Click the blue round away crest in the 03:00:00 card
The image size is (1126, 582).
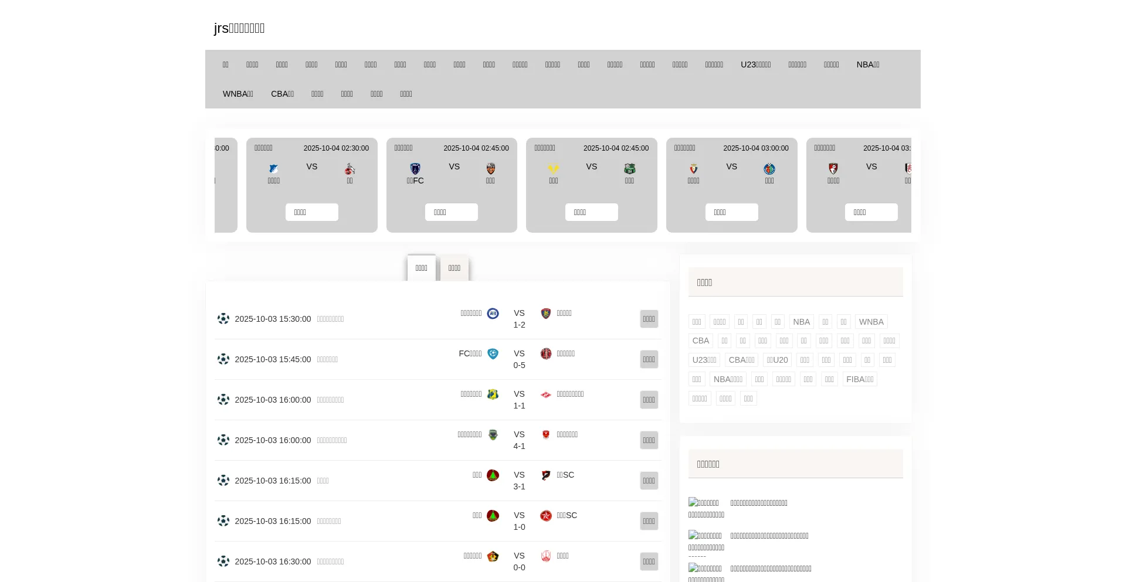[x=769, y=169]
